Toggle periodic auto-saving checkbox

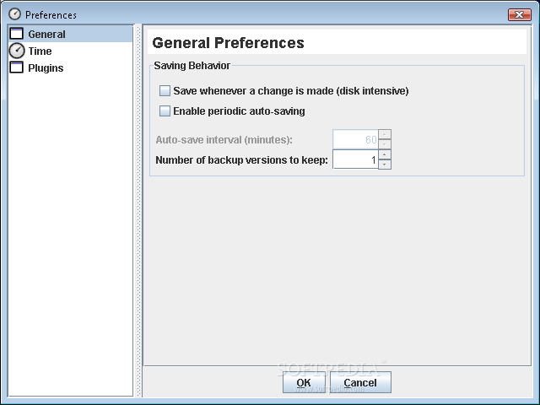pos(165,111)
